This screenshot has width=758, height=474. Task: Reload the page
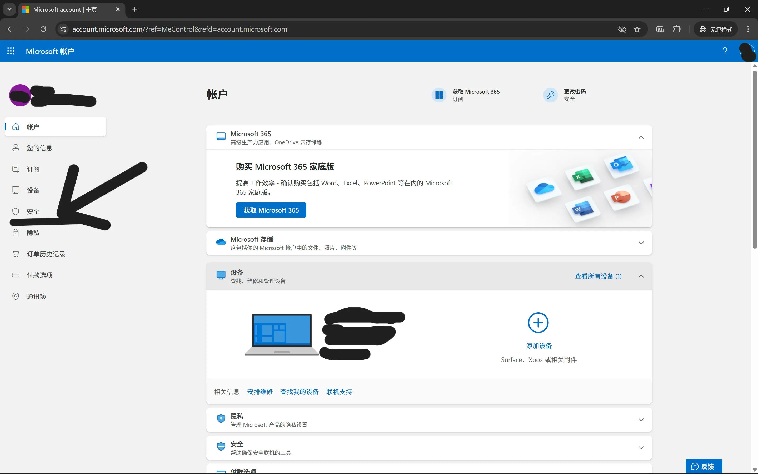tap(43, 29)
